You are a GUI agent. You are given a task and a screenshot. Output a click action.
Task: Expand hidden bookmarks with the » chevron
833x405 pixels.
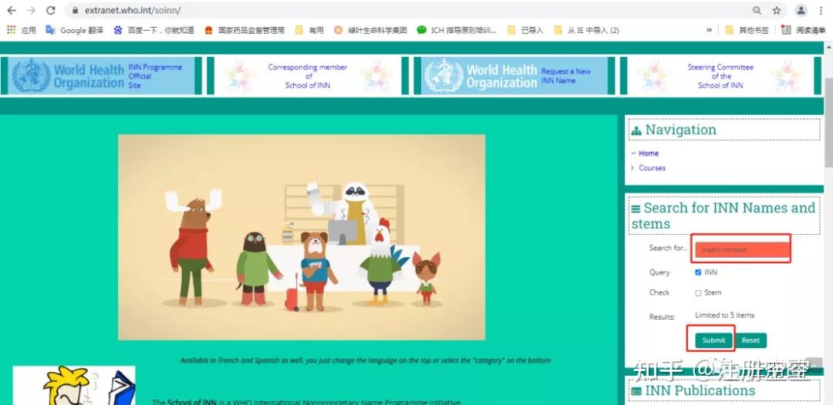click(709, 30)
